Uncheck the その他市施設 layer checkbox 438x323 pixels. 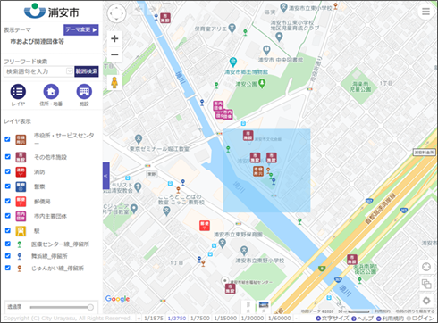click(x=7, y=156)
